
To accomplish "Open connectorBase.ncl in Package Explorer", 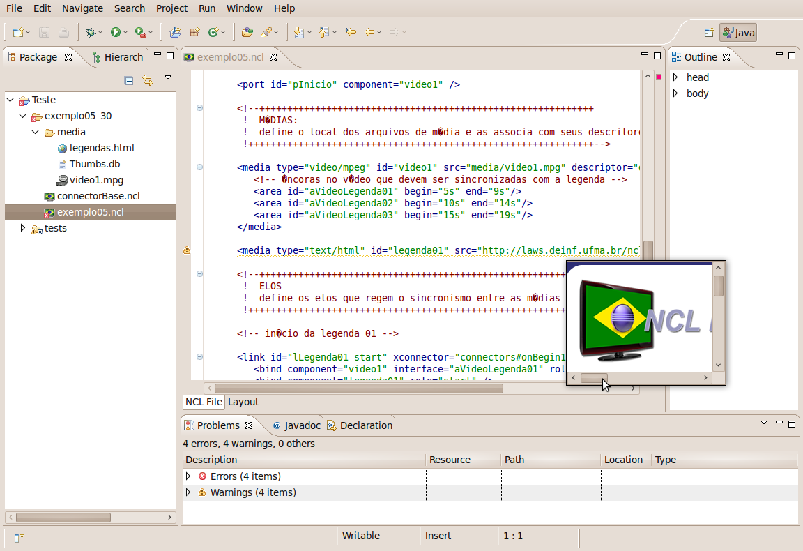I will click(x=98, y=196).
